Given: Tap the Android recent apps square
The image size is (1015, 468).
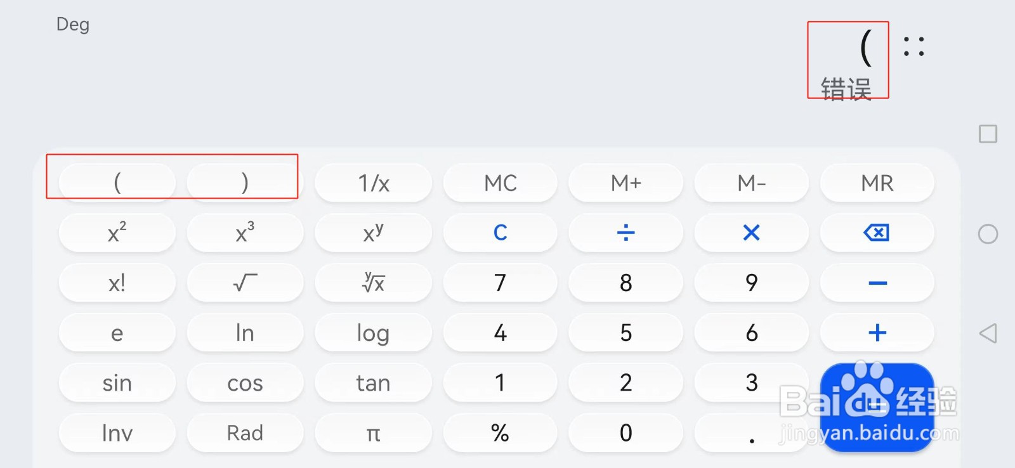Looking at the screenshot, I should (988, 134).
